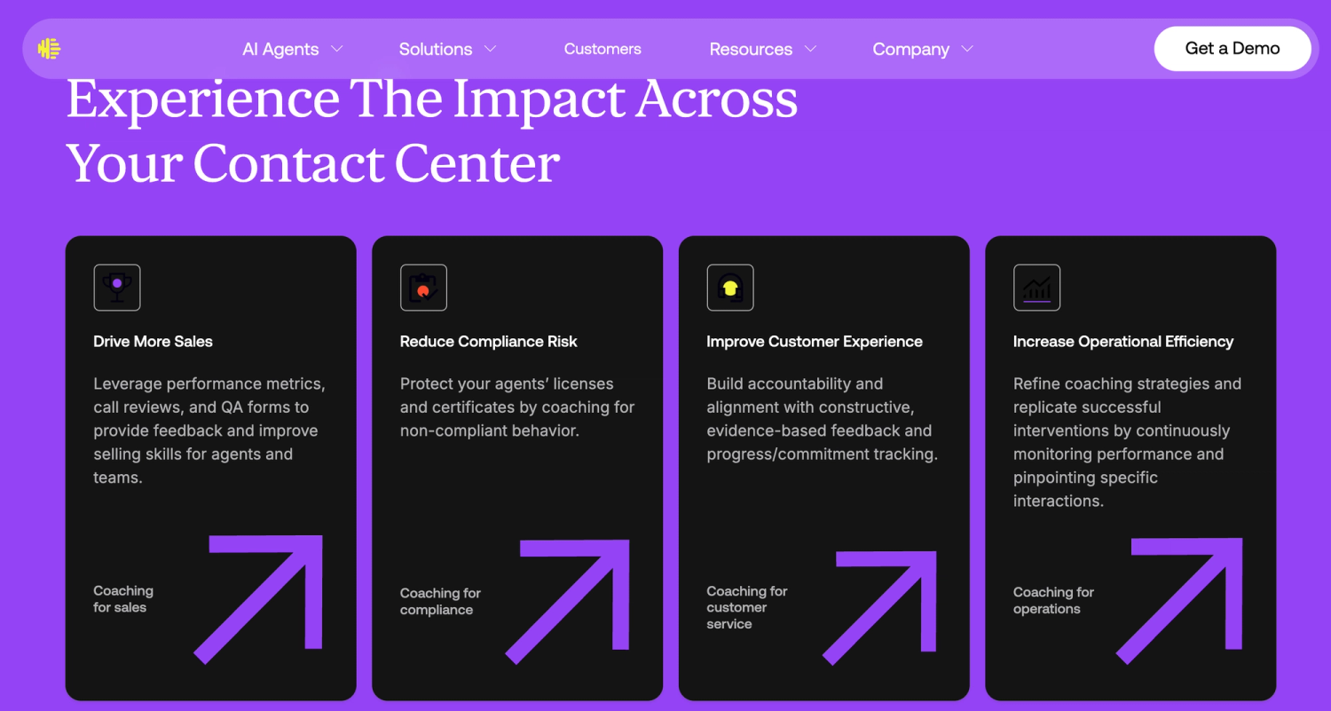Follow the Coaching for operations link
Viewport: 1331px width, 711px height.
(1053, 601)
